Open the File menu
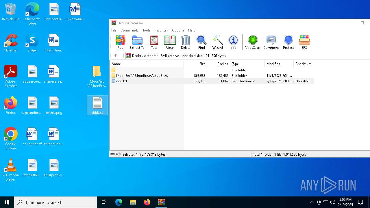The width and height of the screenshot is (370, 208). (x=114, y=30)
